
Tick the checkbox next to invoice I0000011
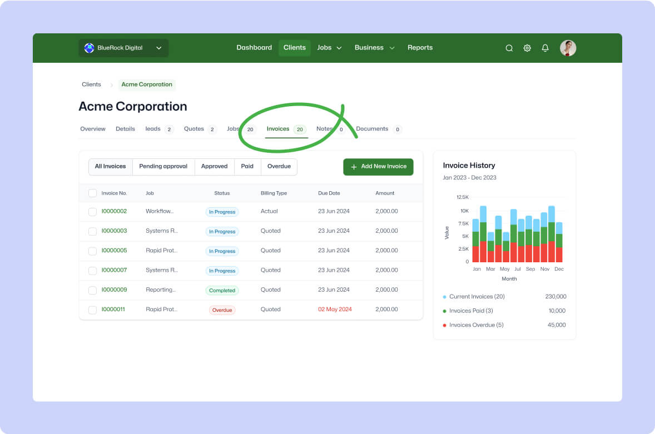tap(92, 310)
